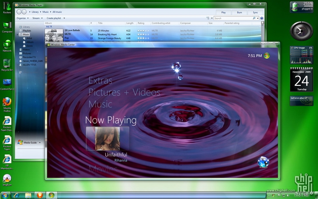
Task: Open Internet Explorer from the taskbar
Action: pyautogui.click(x=17, y=195)
